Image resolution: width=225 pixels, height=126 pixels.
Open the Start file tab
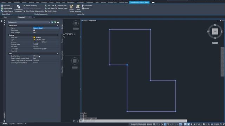click(5, 17)
